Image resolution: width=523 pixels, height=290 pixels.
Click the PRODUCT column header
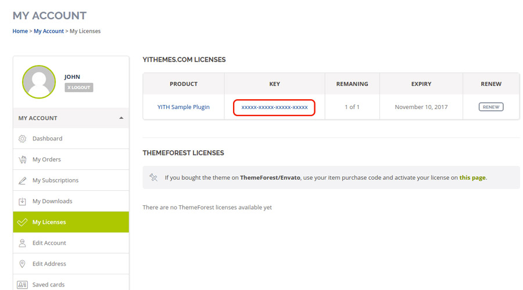pos(184,84)
